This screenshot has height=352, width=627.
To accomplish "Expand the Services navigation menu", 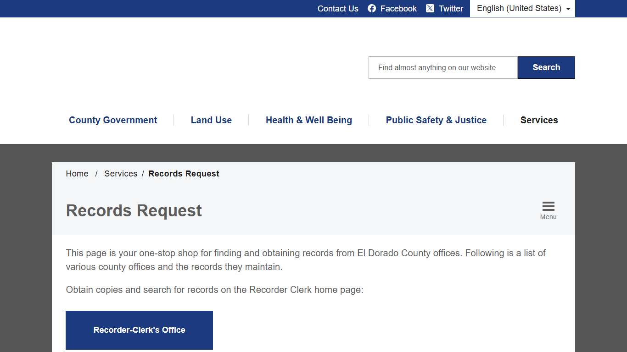I will pos(539,120).
